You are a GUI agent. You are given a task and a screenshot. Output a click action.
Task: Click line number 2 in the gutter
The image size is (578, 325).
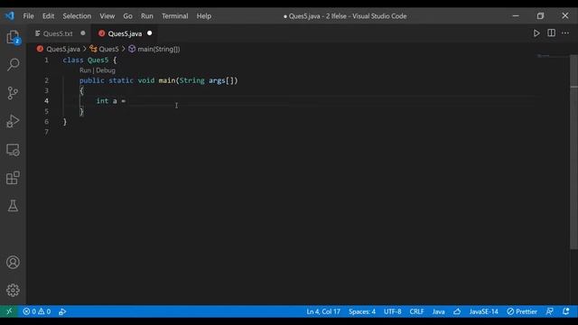tap(46, 80)
